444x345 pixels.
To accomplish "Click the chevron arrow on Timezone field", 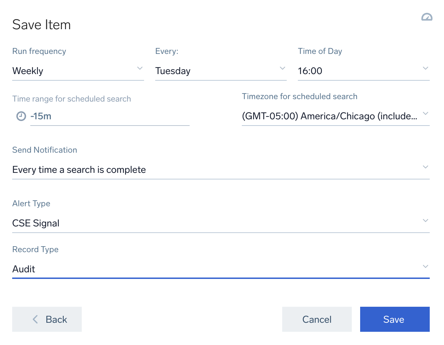I will click(x=425, y=113).
